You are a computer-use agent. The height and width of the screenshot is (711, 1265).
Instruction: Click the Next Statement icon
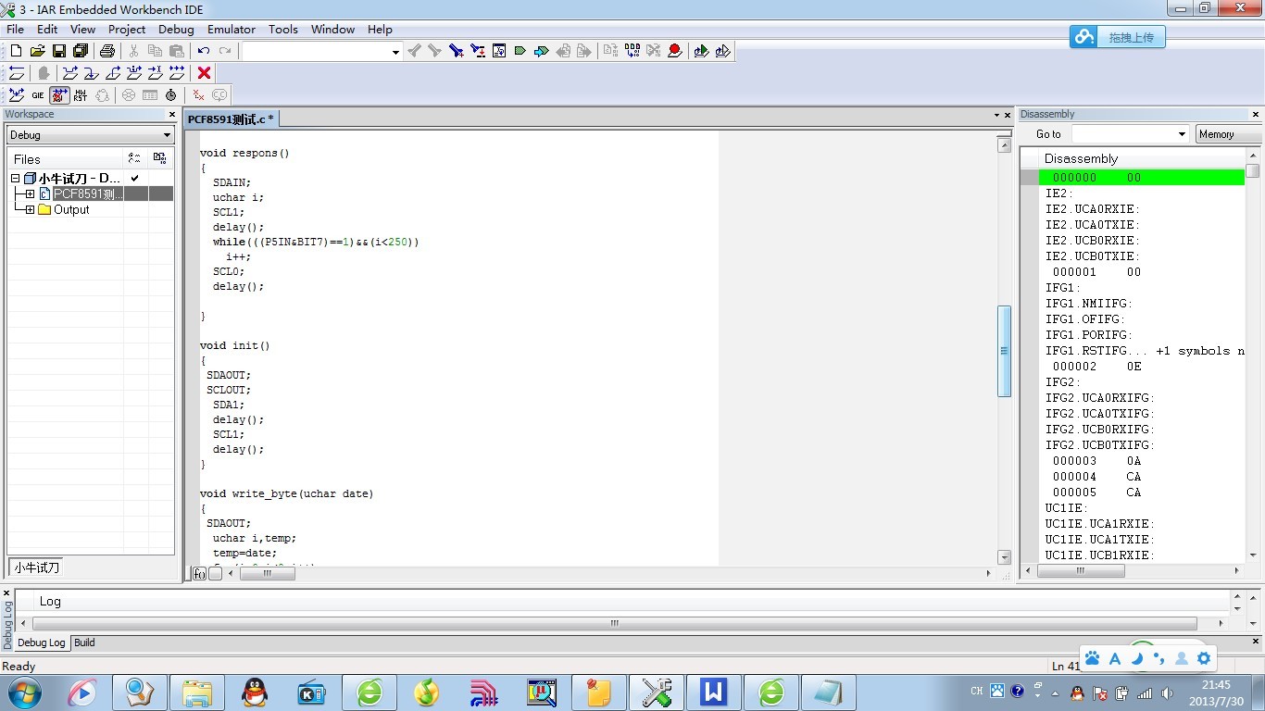(x=134, y=72)
